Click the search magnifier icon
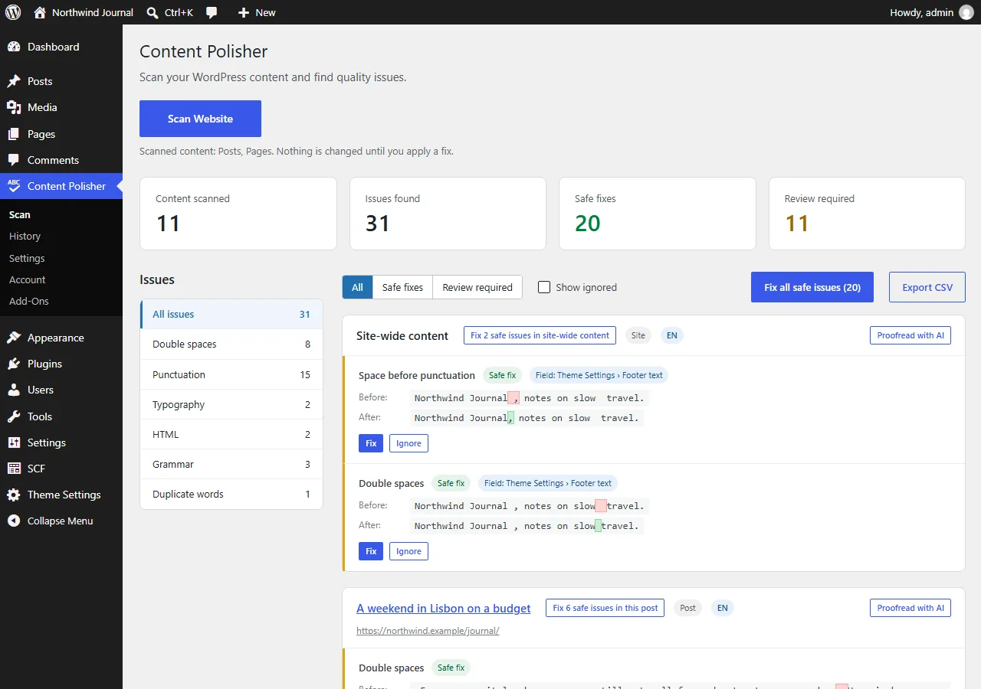 click(153, 12)
